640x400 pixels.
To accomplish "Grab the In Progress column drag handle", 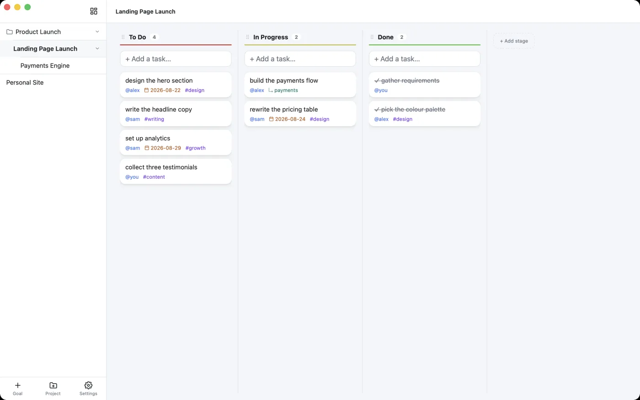I will pyautogui.click(x=247, y=37).
